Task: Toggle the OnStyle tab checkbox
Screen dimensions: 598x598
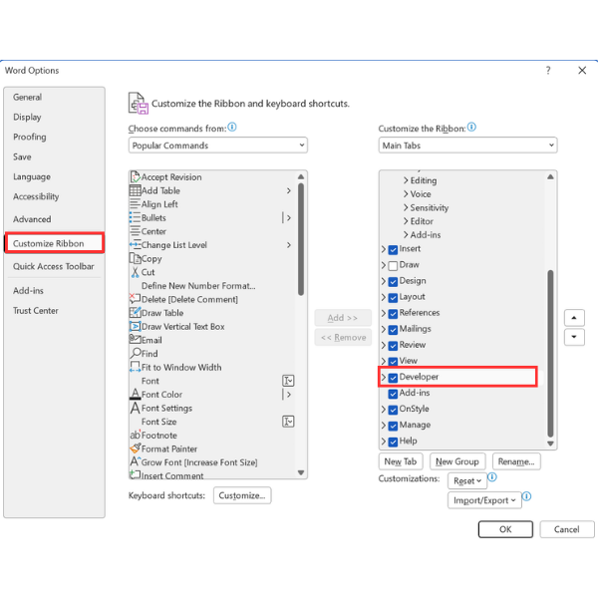Action: [393, 410]
